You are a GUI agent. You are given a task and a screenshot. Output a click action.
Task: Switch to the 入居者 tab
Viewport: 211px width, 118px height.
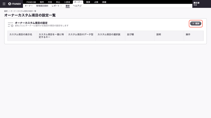pos(67,2)
